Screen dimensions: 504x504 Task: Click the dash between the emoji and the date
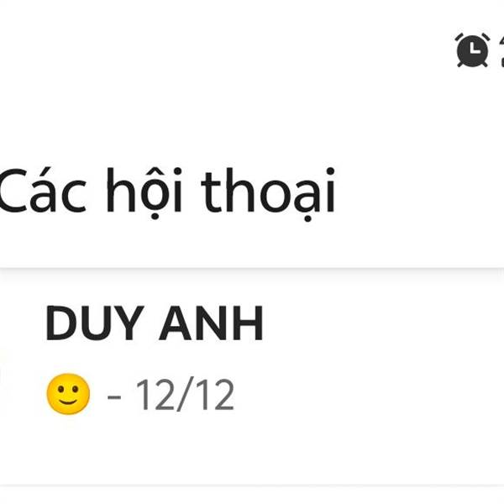[114, 397]
